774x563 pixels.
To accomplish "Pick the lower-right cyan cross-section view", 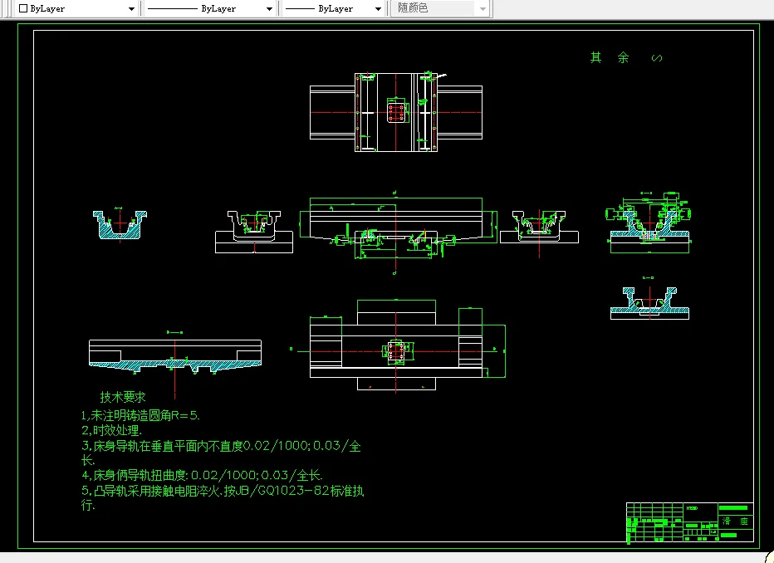I will pyautogui.click(x=649, y=303).
